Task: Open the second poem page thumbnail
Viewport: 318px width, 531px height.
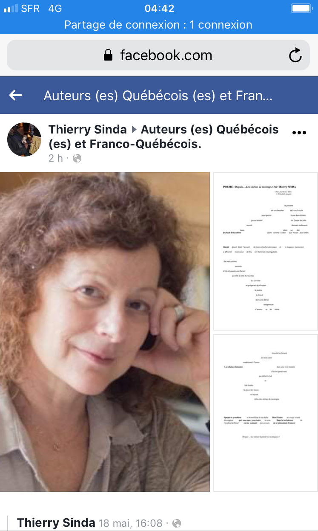Action: pos(266,413)
